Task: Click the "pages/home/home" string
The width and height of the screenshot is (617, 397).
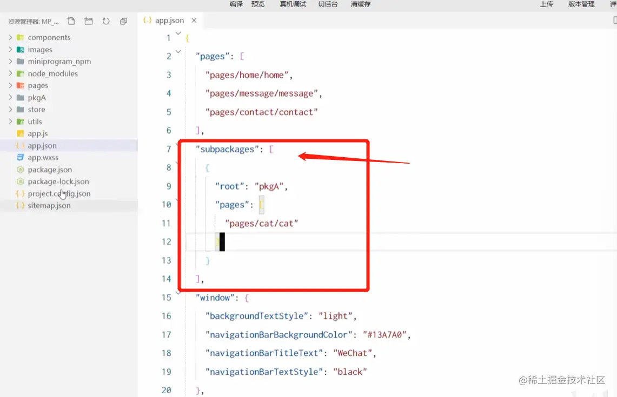Action: [247, 75]
